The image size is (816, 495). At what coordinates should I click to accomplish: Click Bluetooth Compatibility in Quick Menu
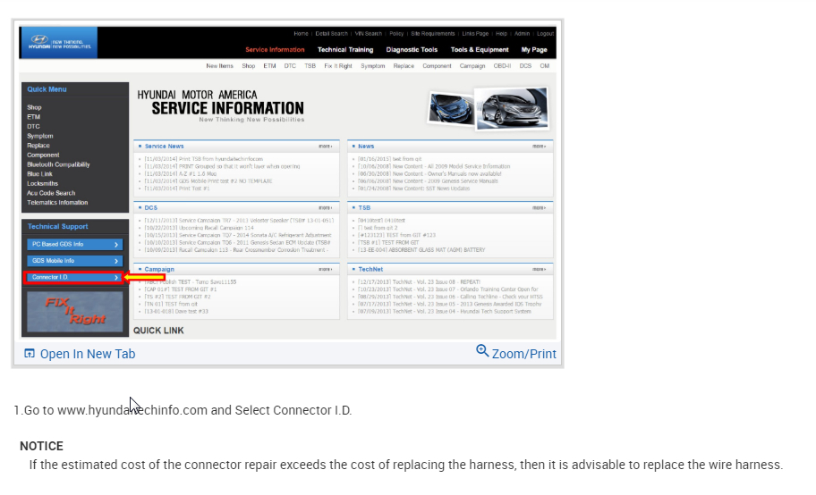click(x=58, y=164)
